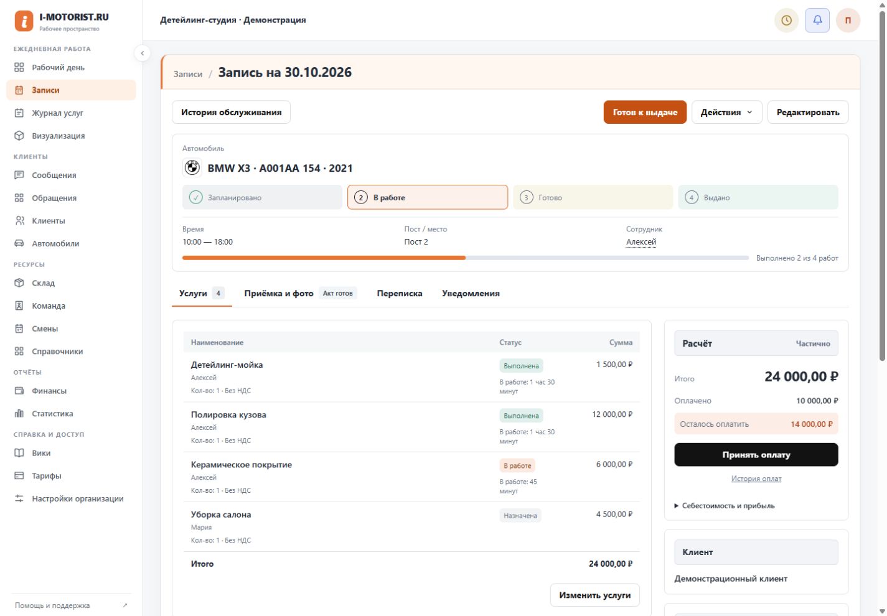This screenshot has width=887, height=616.
Task: Click the Запланировано status step
Action: point(262,197)
